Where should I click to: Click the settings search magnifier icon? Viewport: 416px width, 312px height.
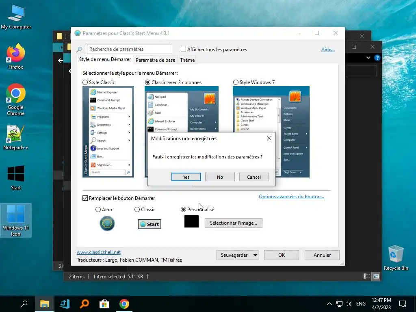pos(79,49)
